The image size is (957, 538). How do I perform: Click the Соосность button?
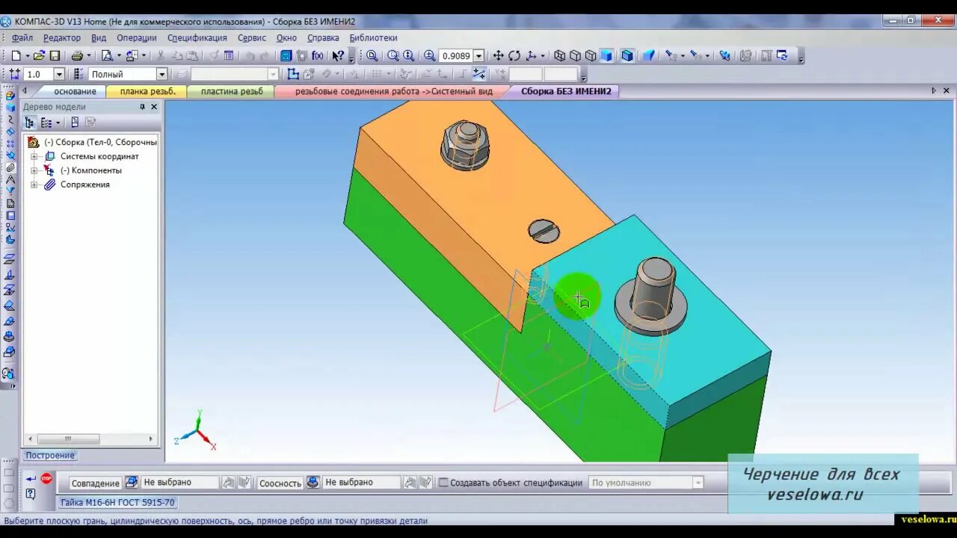click(x=280, y=483)
